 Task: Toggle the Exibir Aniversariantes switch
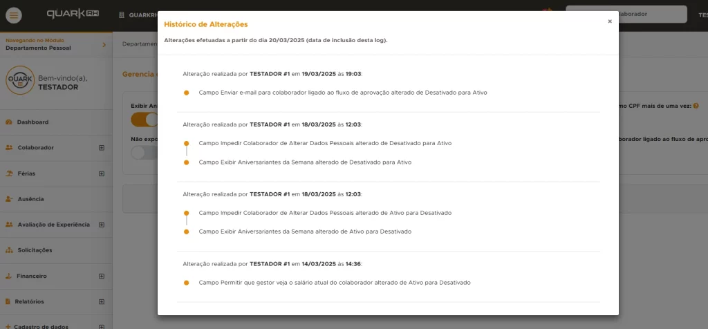[x=144, y=120]
